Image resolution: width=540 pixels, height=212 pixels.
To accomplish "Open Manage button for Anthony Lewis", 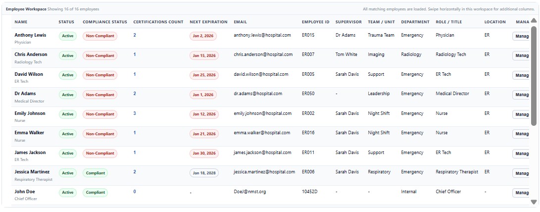I will point(521,36).
